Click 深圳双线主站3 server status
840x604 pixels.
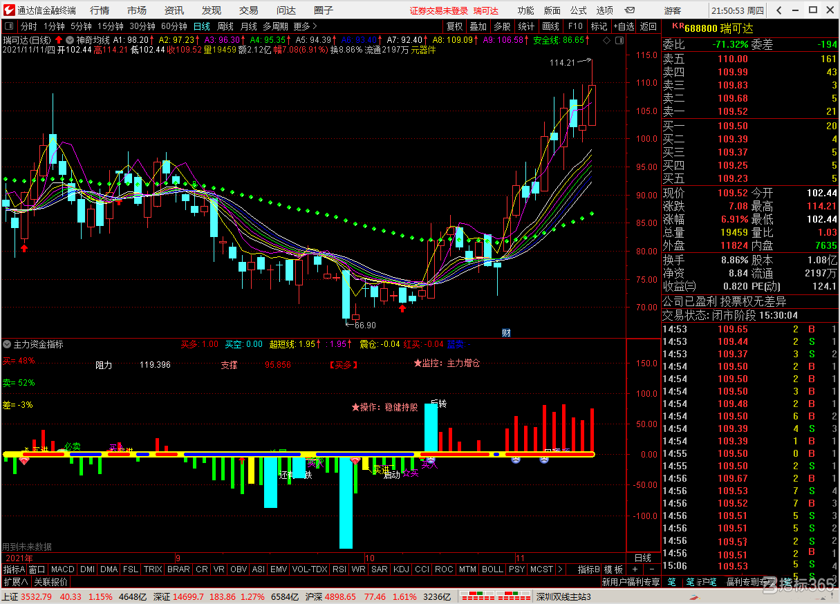click(x=563, y=596)
